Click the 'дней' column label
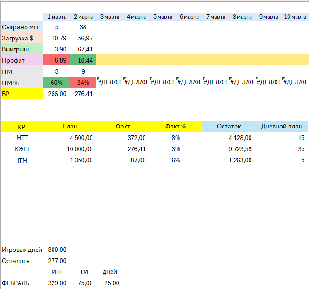 coord(110,272)
